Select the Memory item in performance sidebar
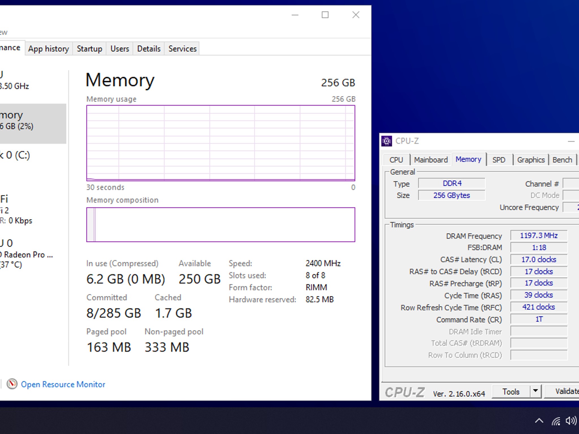The image size is (579, 434). pos(33,123)
